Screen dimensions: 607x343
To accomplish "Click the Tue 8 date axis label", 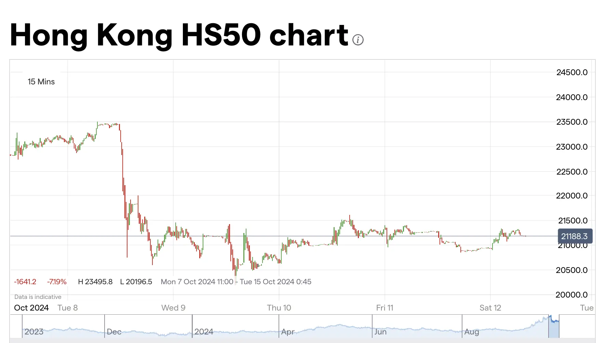I will 68,308.
